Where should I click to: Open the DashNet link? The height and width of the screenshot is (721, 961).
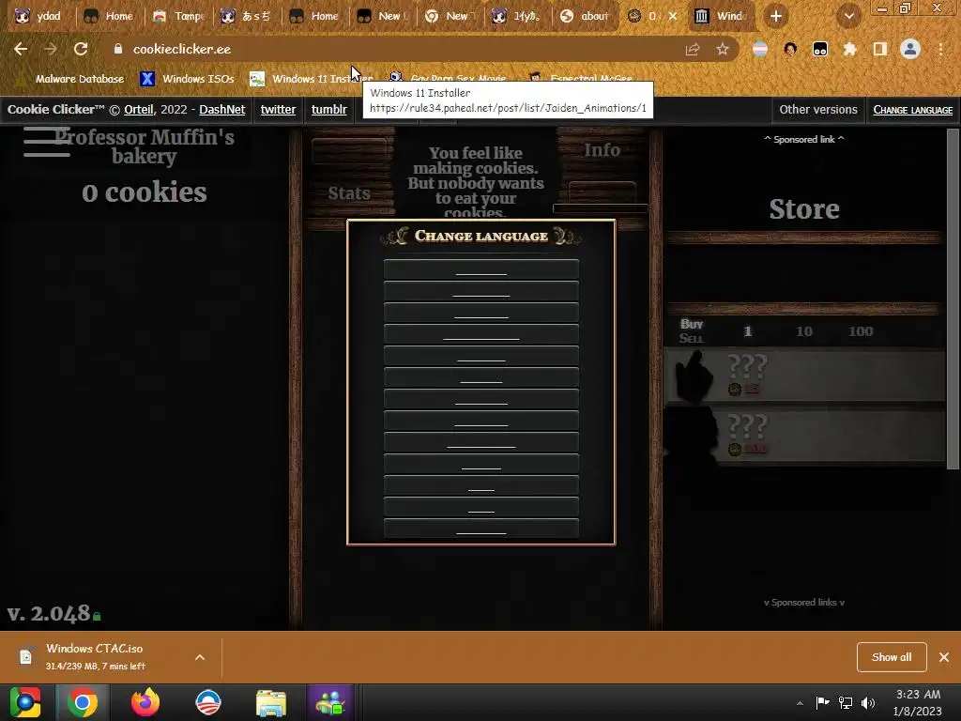click(x=221, y=110)
